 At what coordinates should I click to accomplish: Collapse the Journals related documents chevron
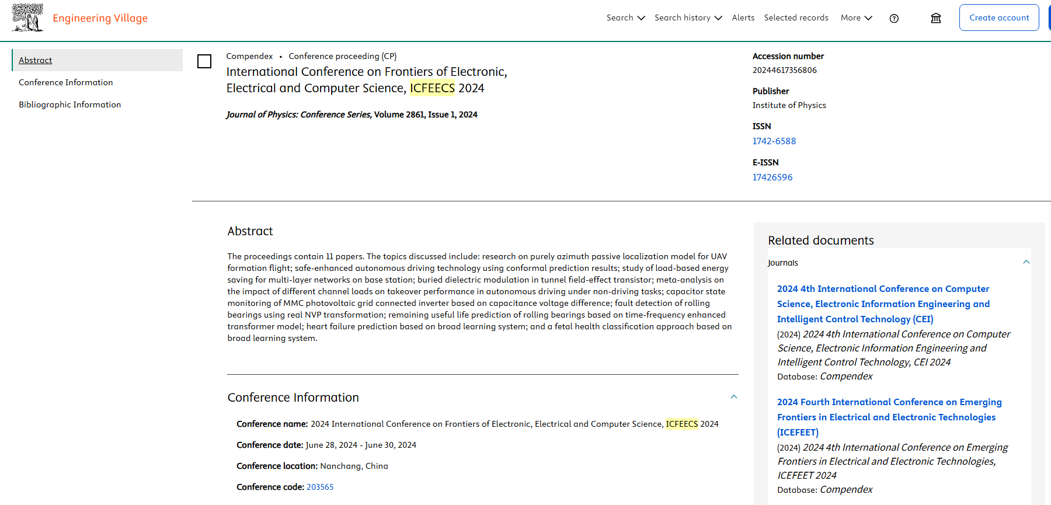(1026, 262)
